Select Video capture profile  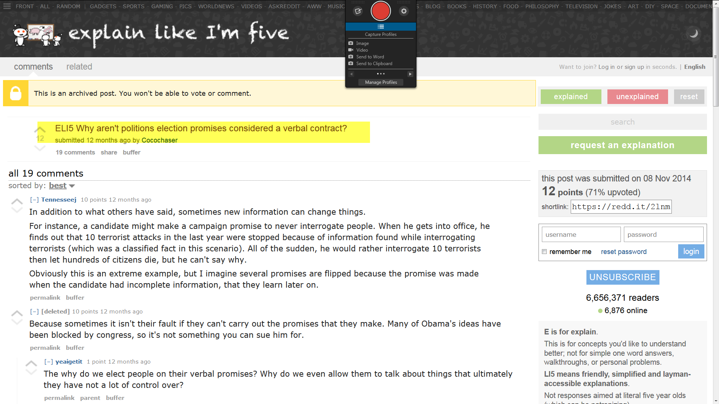(362, 50)
